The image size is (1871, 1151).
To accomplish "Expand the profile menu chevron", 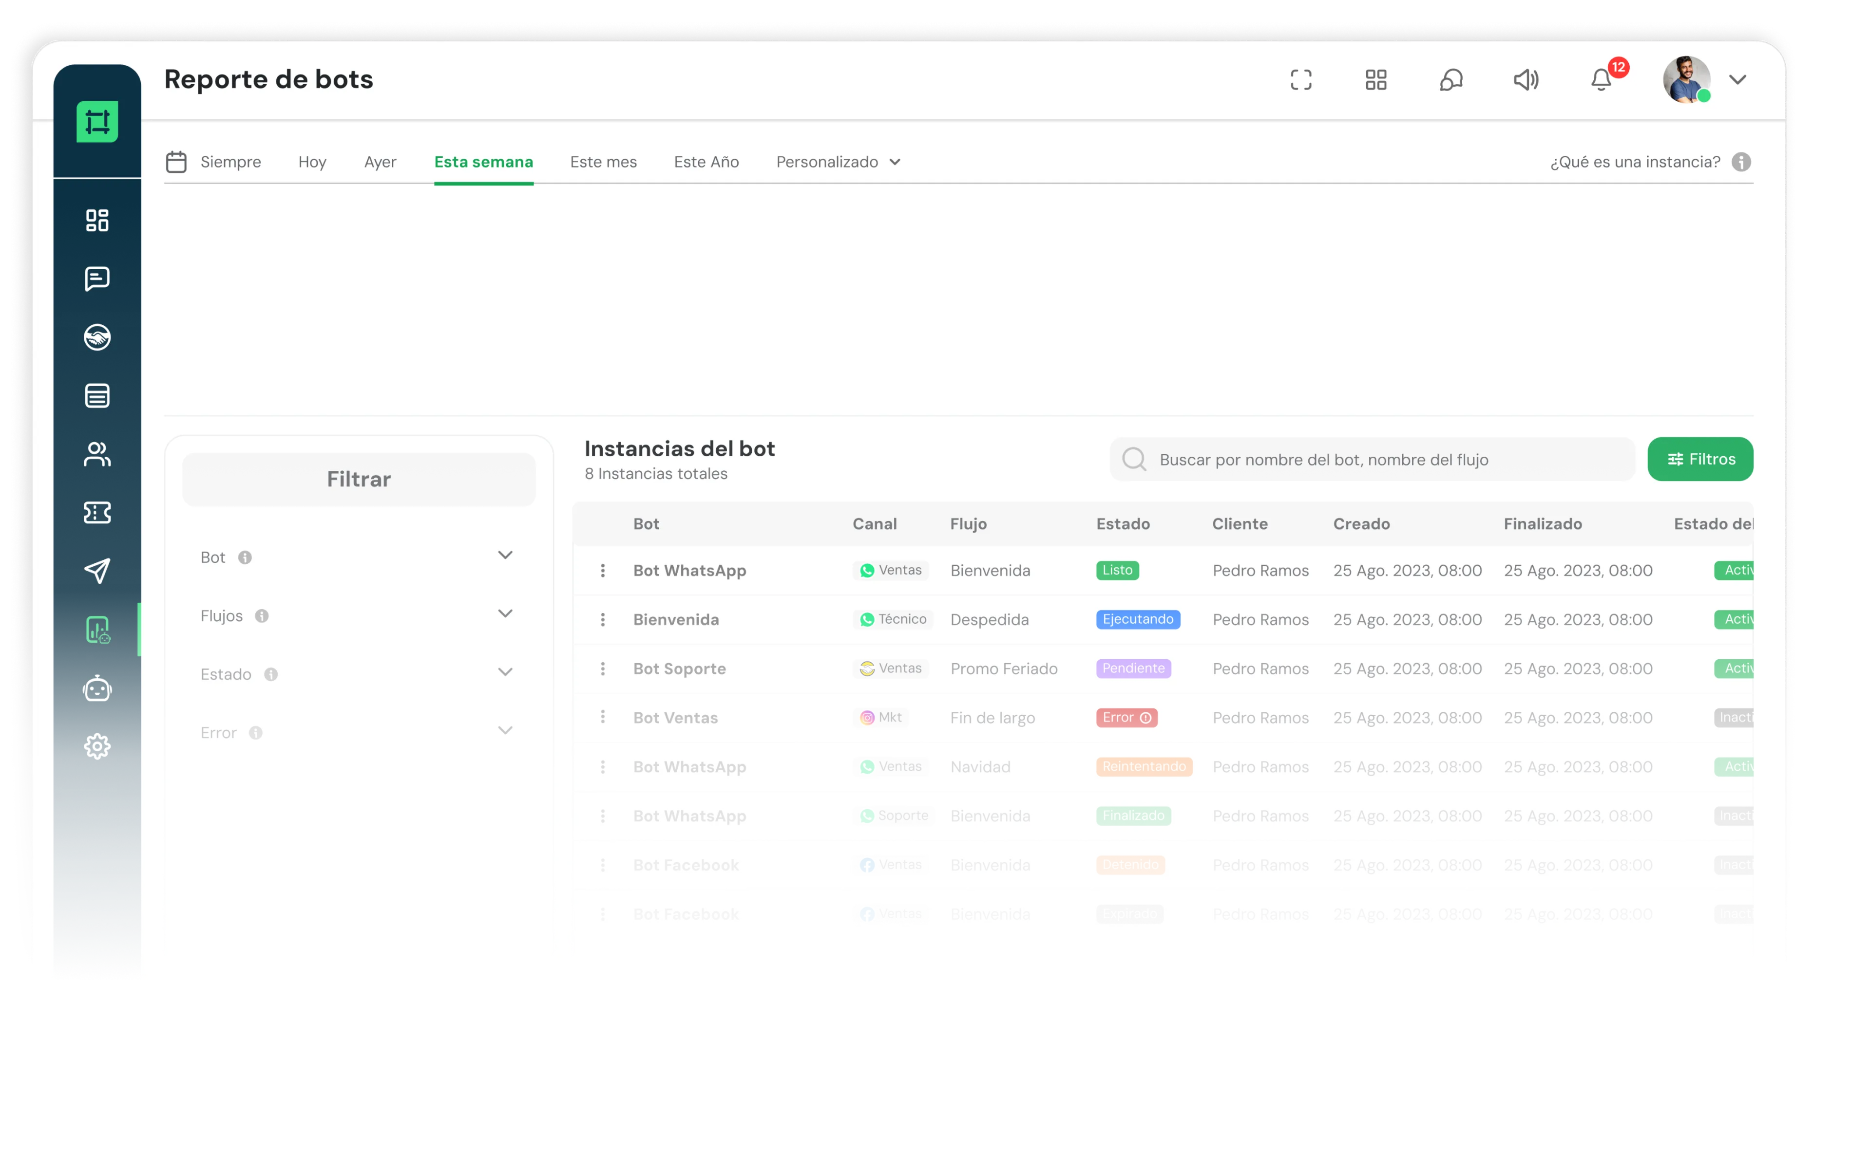I will (1737, 79).
